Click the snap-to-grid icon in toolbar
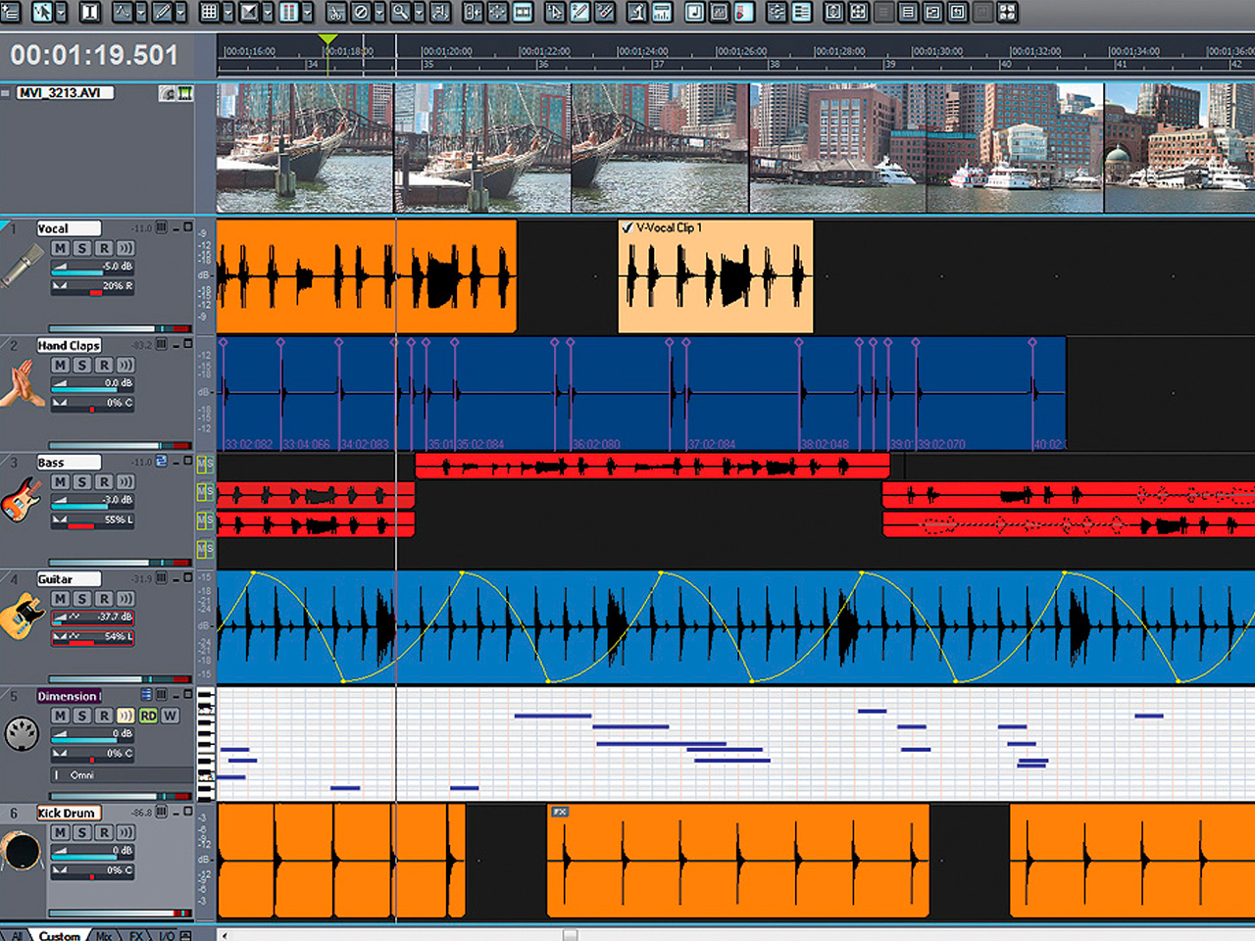1255x941 pixels. click(209, 13)
